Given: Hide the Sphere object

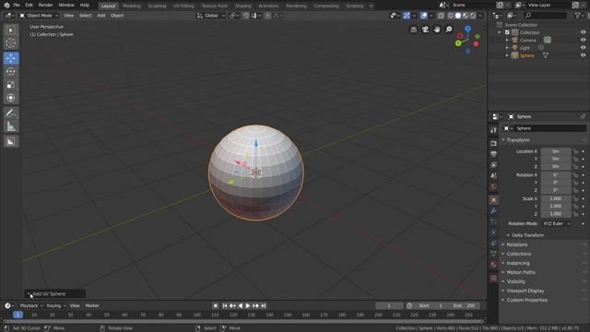Looking at the screenshot, I should (x=583, y=55).
